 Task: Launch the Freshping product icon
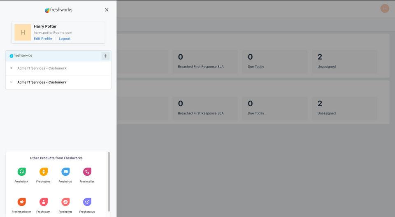pyautogui.click(x=65, y=202)
